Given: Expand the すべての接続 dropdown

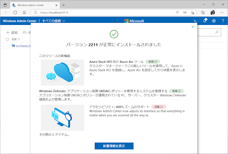Looking at the screenshot, I should pos(53,21).
